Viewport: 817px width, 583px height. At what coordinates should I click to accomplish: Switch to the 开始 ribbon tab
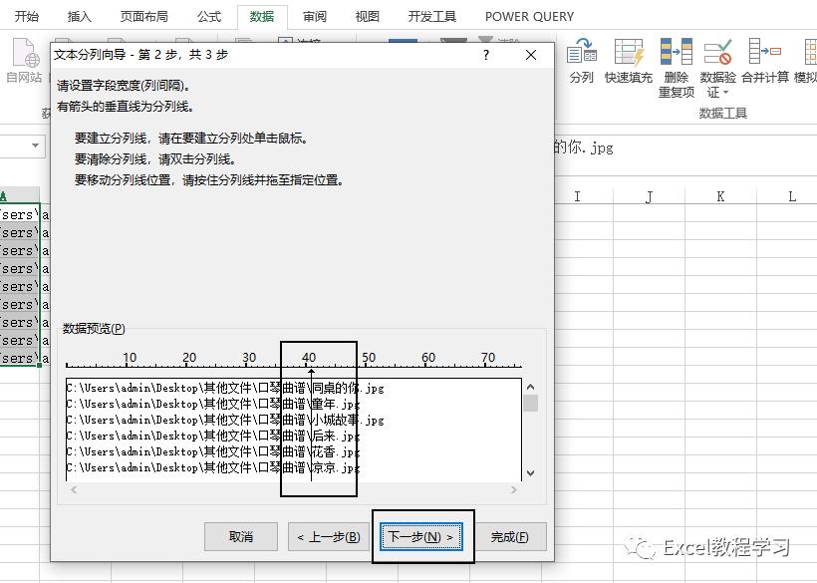coord(25,16)
